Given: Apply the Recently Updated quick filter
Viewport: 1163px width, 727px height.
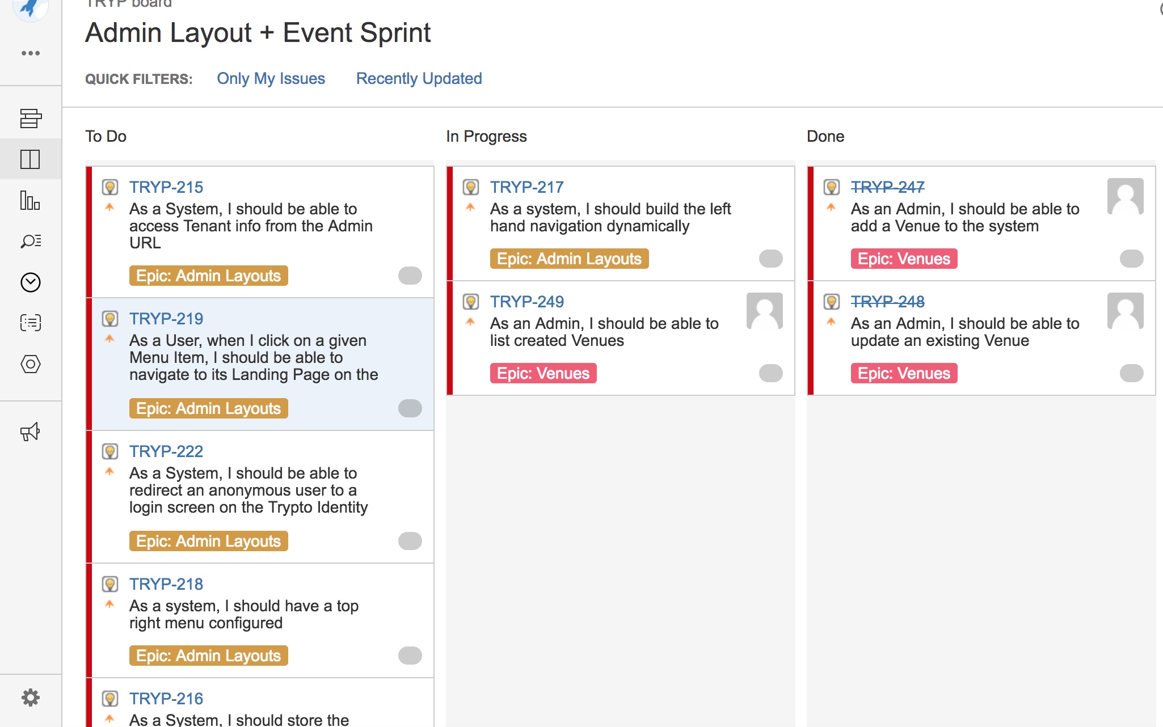Looking at the screenshot, I should [419, 78].
